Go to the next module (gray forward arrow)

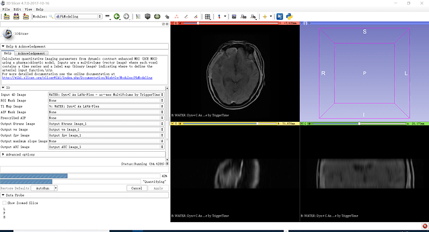(126, 17)
